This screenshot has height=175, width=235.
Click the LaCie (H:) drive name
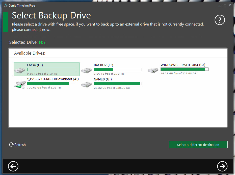click(35, 65)
